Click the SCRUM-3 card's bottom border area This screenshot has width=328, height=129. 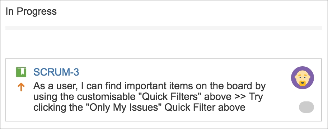164,121
